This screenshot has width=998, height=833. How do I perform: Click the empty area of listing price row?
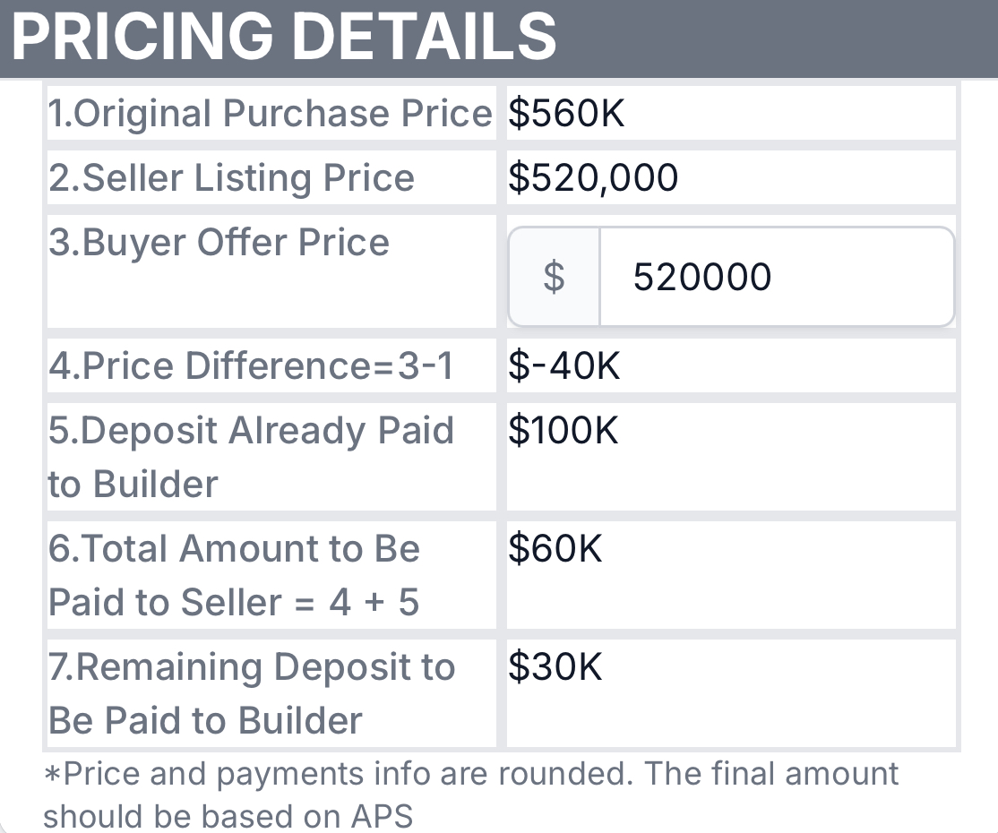[818, 177]
